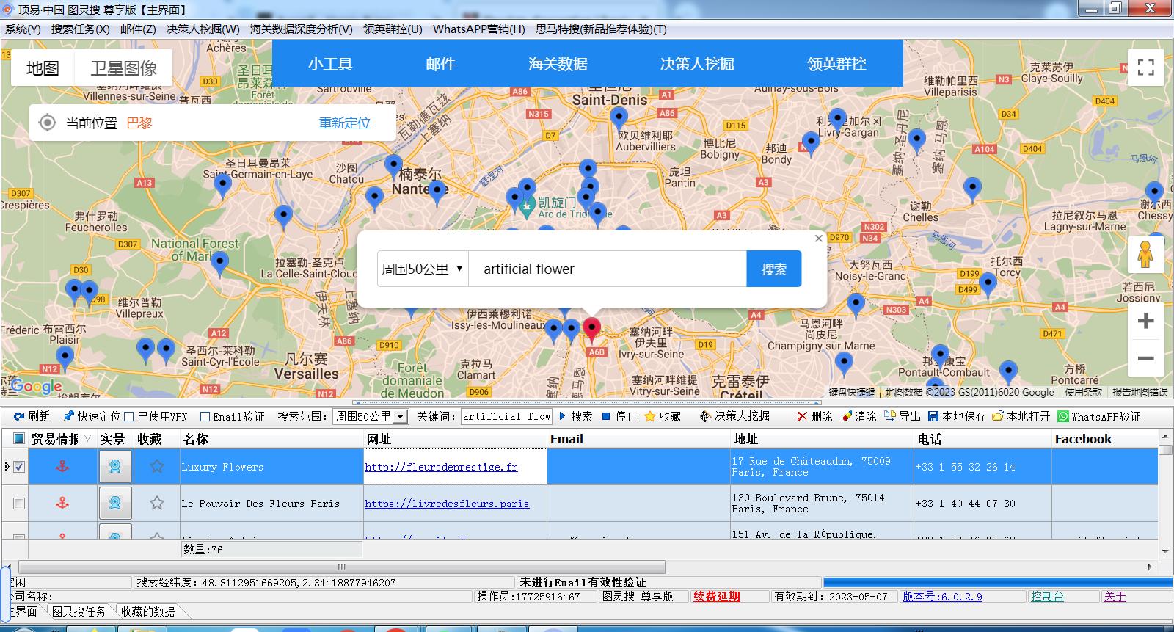
Task: Open the livredesfleurs.paris link
Action: 447,504
